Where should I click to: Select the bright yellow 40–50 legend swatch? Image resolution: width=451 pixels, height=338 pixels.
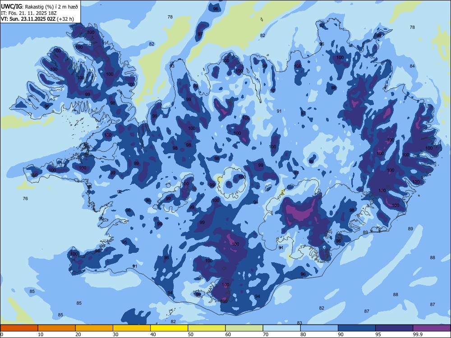coord(169,328)
